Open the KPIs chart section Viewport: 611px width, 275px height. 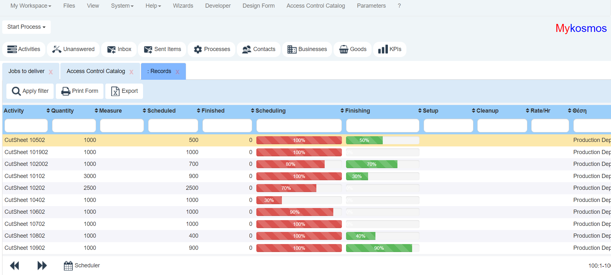390,49
